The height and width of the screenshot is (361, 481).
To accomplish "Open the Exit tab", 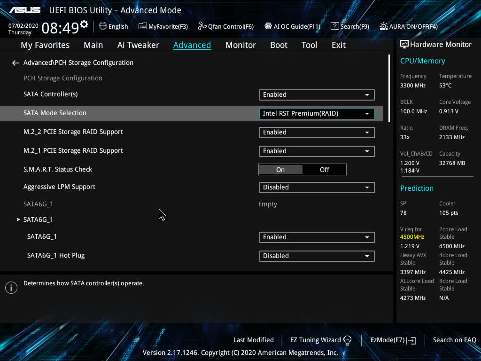I will tap(339, 45).
